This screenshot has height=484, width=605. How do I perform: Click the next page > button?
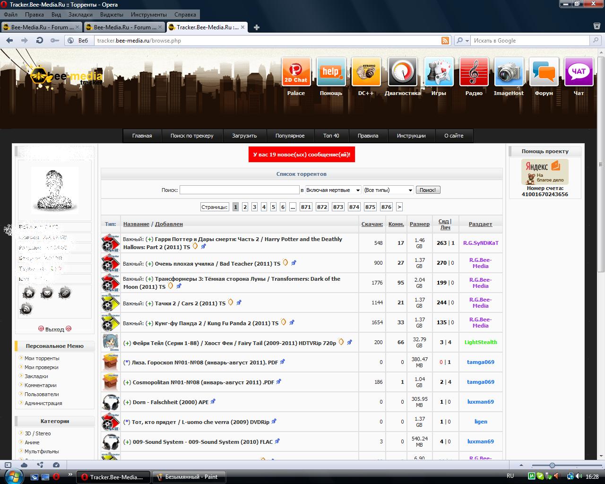tap(399, 207)
